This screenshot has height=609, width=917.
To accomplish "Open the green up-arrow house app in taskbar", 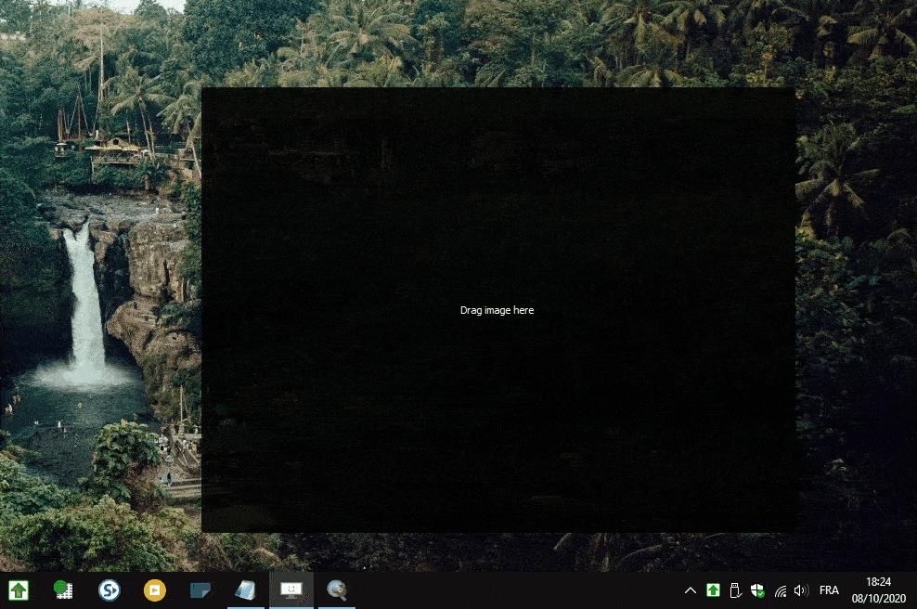I will click(19, 590).
